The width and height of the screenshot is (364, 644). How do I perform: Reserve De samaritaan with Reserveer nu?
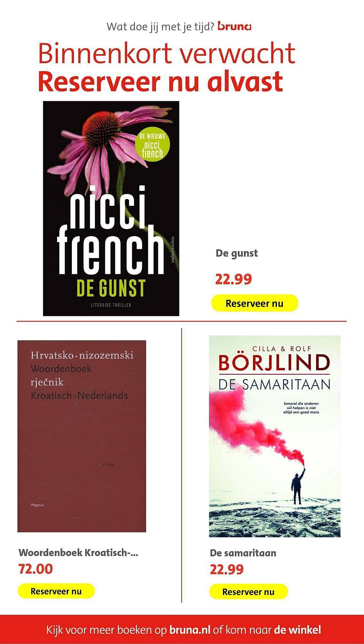click(248, 592)
